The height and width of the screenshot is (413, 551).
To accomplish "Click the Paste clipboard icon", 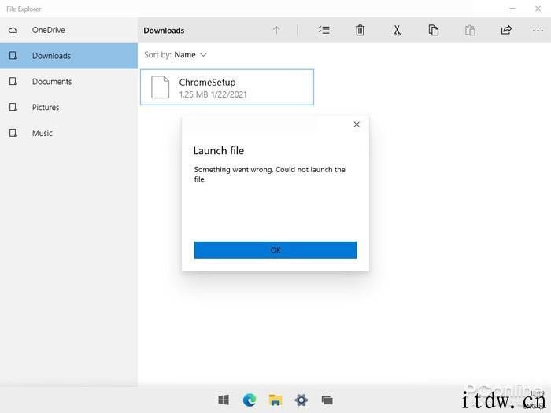I will click(470, 30).
